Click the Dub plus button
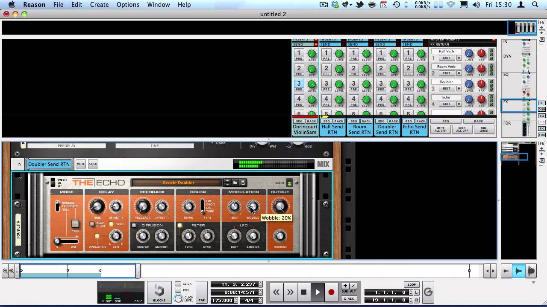The height and width of the screenshot is (307, 547). (x=345, y=286)
